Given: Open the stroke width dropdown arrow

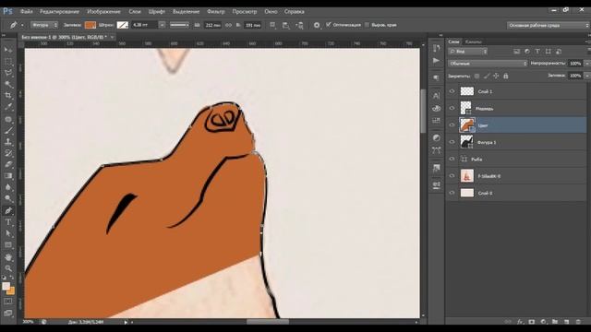Looking at the screenshot, I should [162, 25].
